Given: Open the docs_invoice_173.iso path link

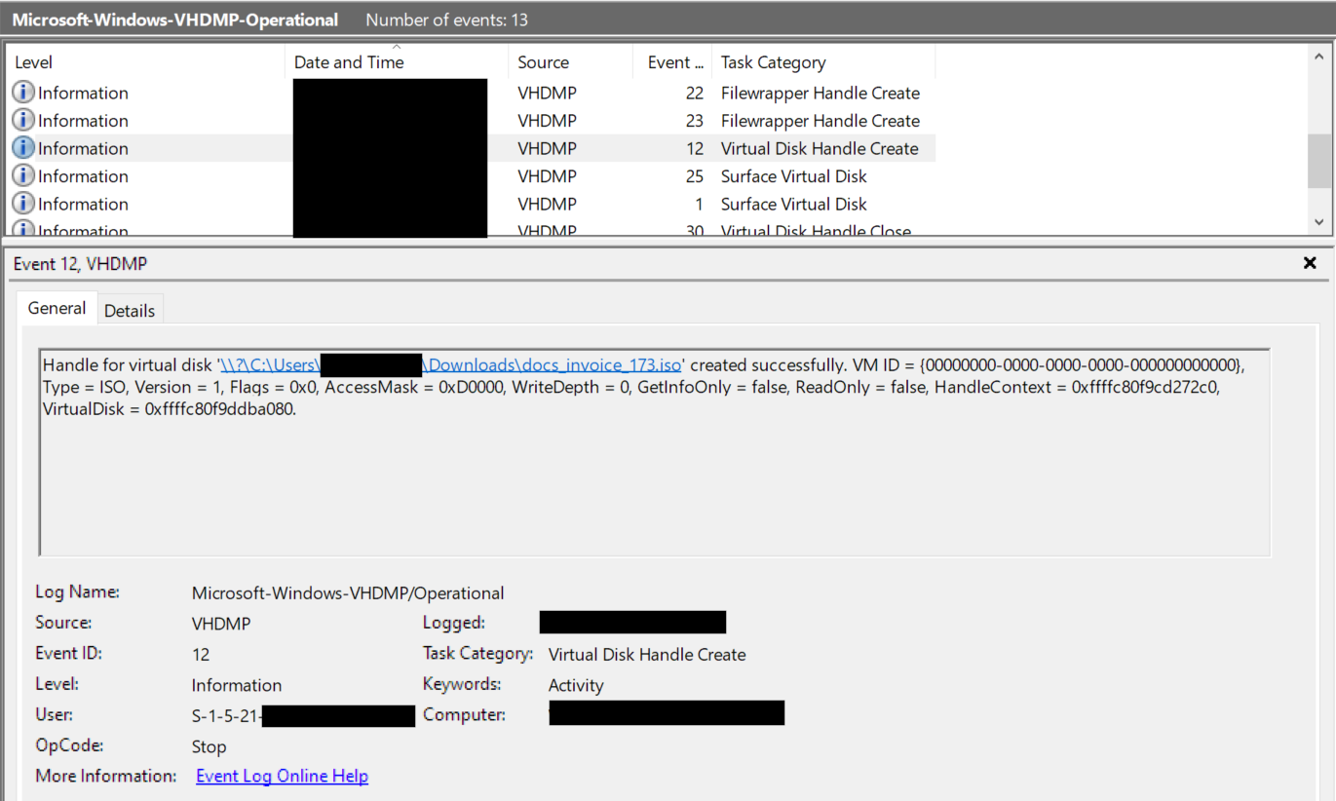Looking at the screenshot, I should (450, 365).
